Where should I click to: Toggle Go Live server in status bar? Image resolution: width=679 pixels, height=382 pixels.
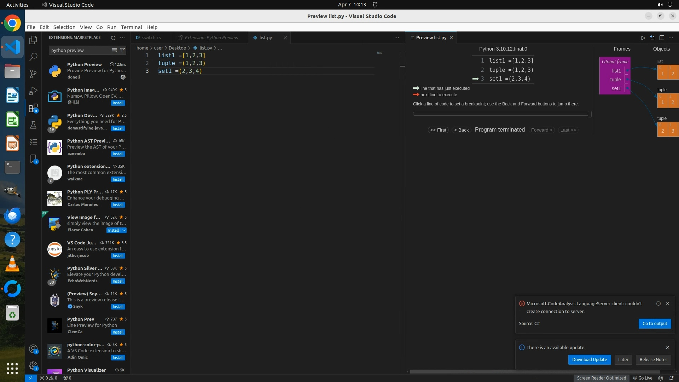tap(643, 378)
